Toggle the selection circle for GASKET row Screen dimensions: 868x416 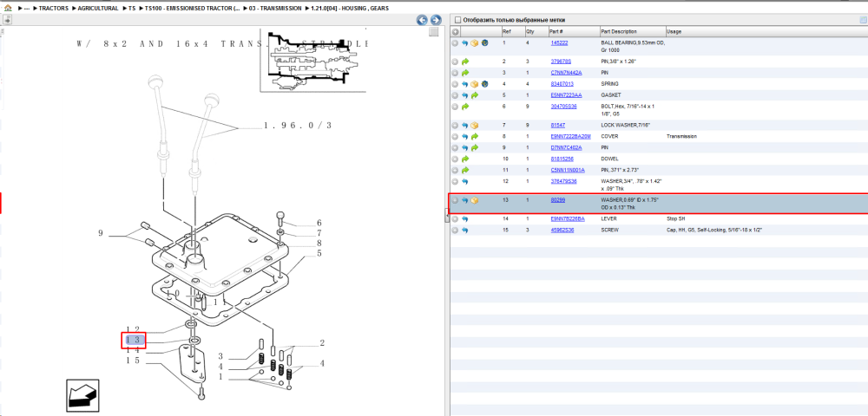pyautogui.click(x=455, y=95)
